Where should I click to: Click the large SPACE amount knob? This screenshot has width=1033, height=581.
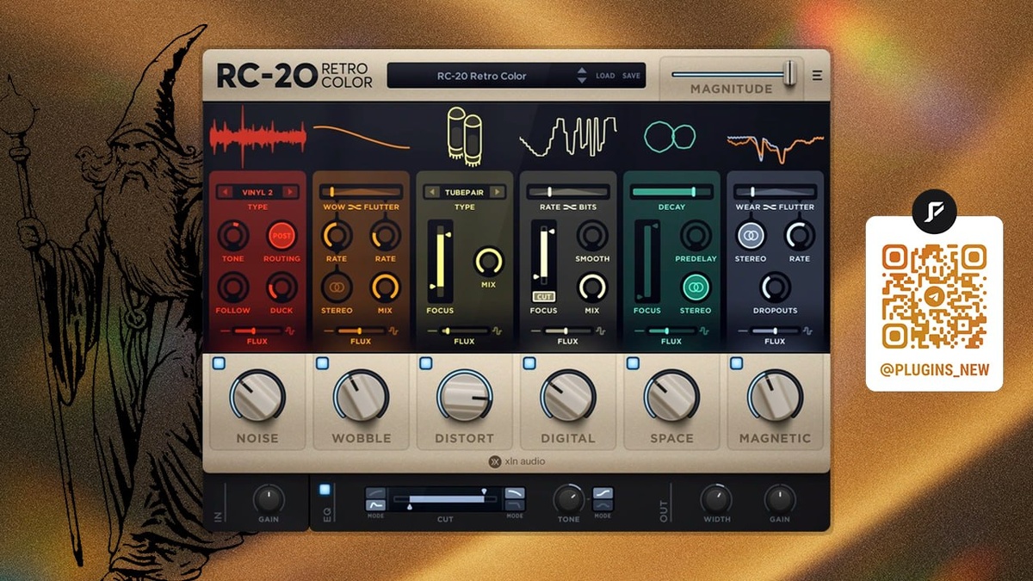(x=671, y=396)
